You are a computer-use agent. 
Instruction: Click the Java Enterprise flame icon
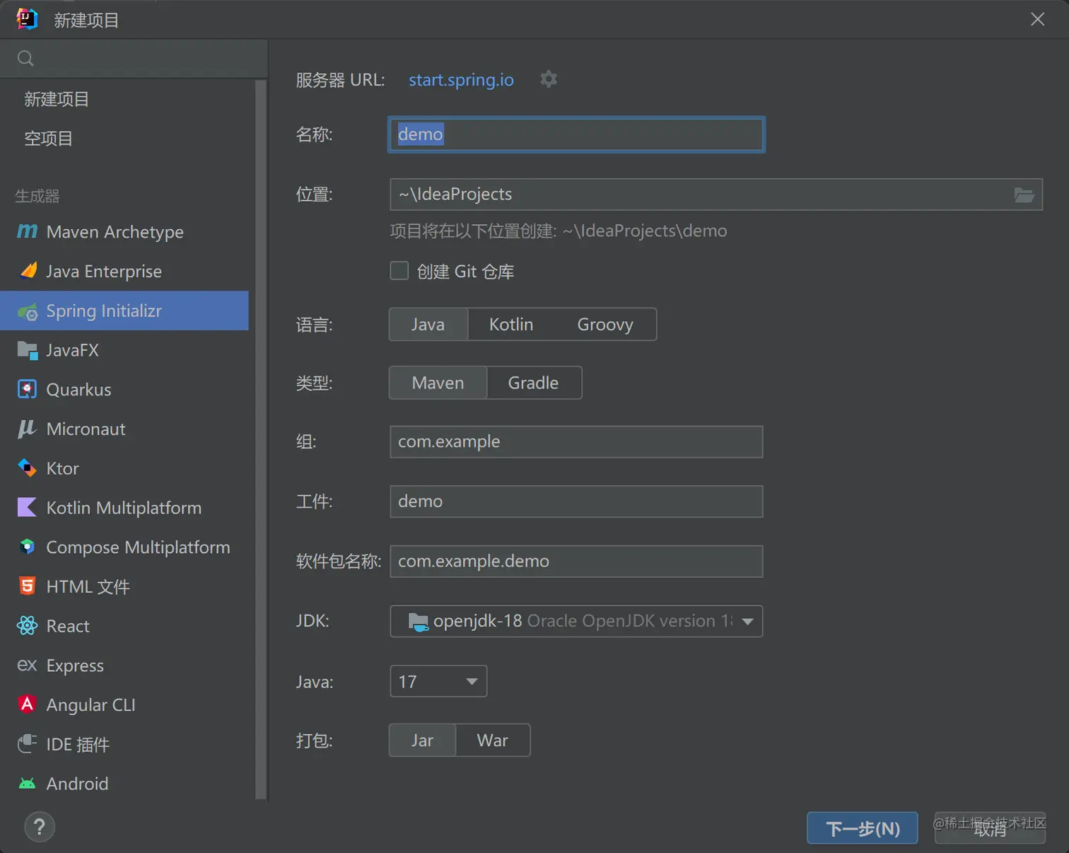click(x=28, y=271)
